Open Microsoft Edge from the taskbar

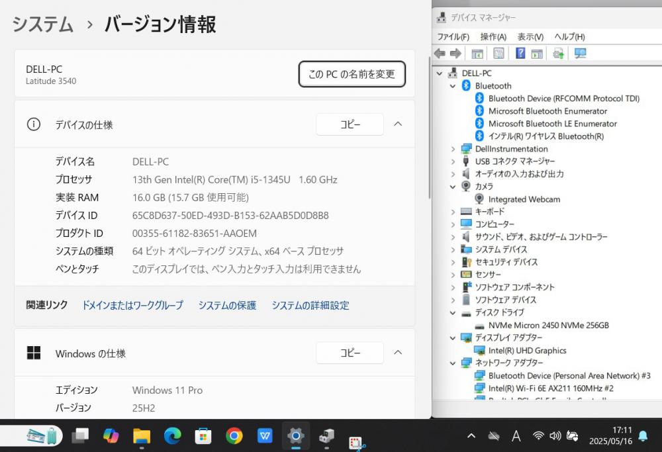(172, 435)
